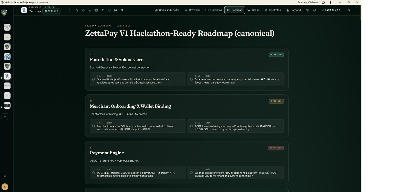Switch to Premissas tab
Screen dimensions: 416x192
214,10
